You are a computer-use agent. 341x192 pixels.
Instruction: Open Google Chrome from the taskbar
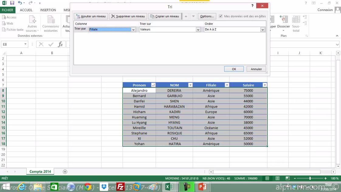88,187
